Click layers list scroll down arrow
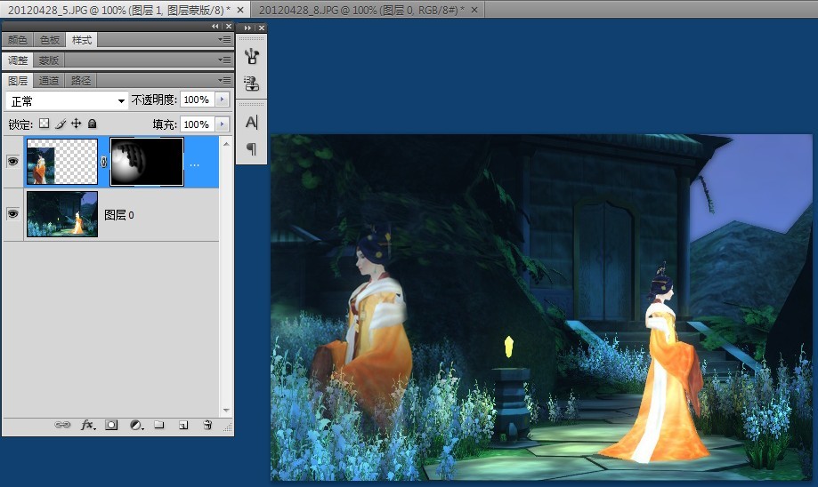818x487 pixels. coord(226,411)
